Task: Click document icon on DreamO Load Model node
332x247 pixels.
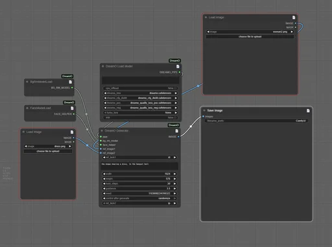Action: [x=178, y=66]
